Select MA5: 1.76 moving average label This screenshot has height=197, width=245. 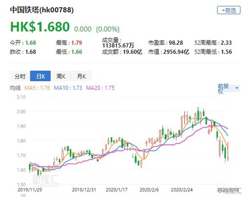click(37, 88)
